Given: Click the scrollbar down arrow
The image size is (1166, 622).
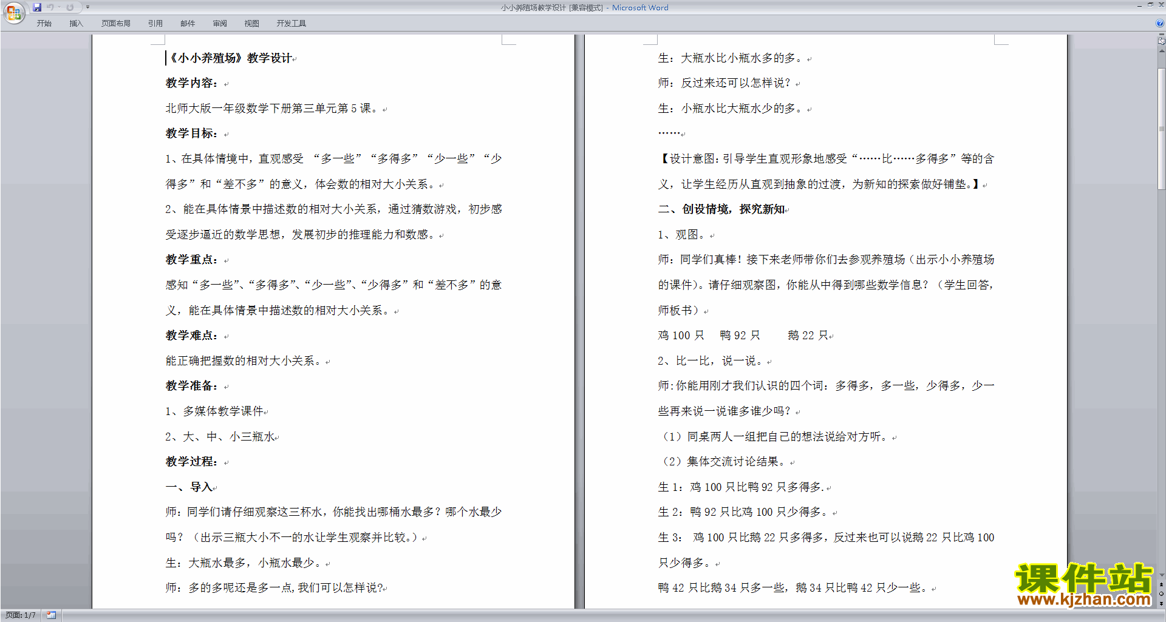Looking at the screenshot, I should point(1161,575).
